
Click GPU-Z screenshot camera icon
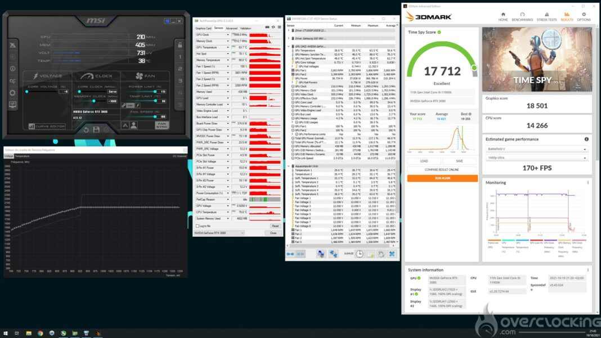point(267,27)
